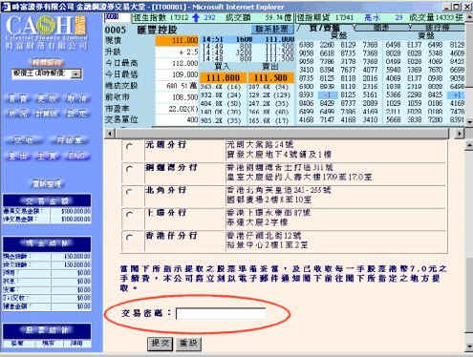Viewport: 473px width, 357px height.
Task: Open 設定 from the sidebar
Action: coord(76,115)
